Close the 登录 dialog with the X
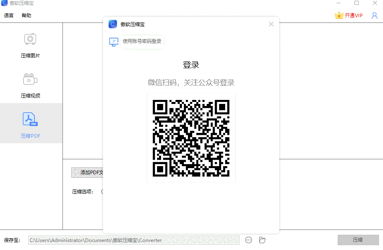383x250 pixels. [271, 24]
